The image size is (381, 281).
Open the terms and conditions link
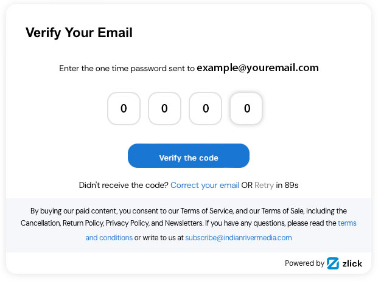(109, 237)
